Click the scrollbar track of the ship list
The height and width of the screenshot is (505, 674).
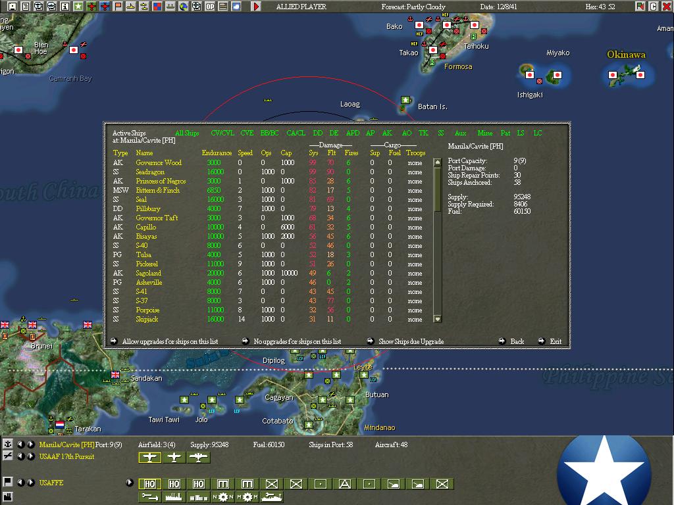pos(438,262)
